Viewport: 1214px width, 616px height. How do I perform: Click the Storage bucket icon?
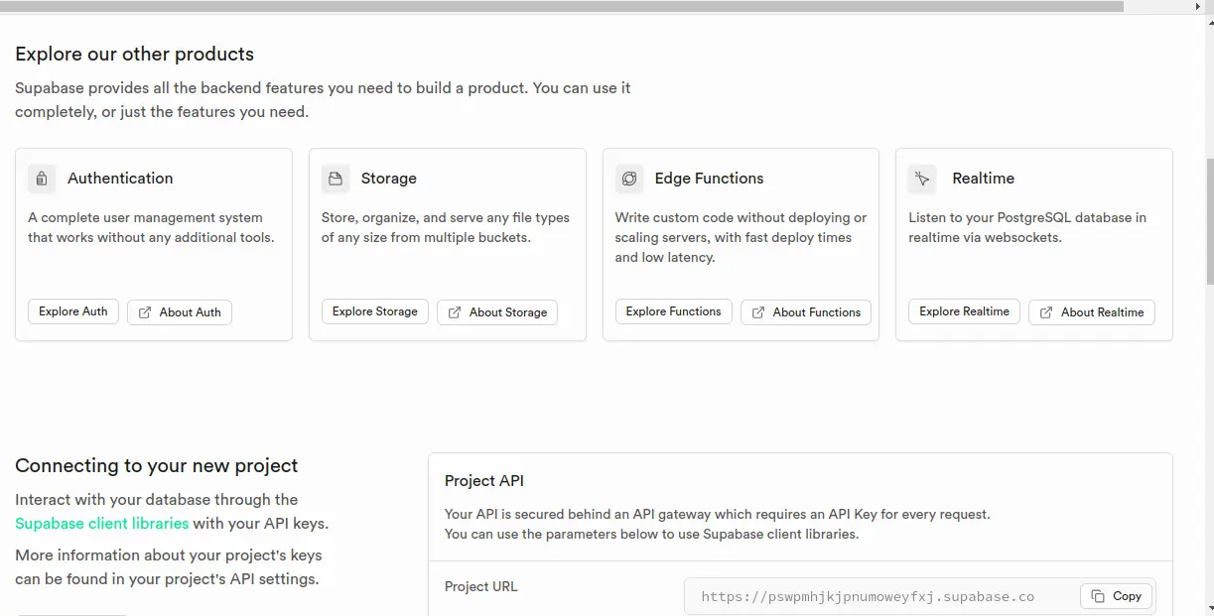click(336, 179)
